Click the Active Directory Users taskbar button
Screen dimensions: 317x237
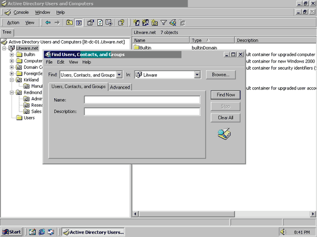(x=93, y=232)
